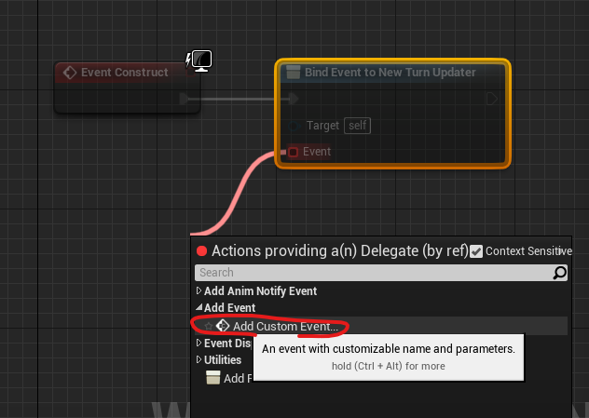Click the Bind Event node's output exec pin
589x418 pixels.
pyautogui.click(x=492, y=99)
